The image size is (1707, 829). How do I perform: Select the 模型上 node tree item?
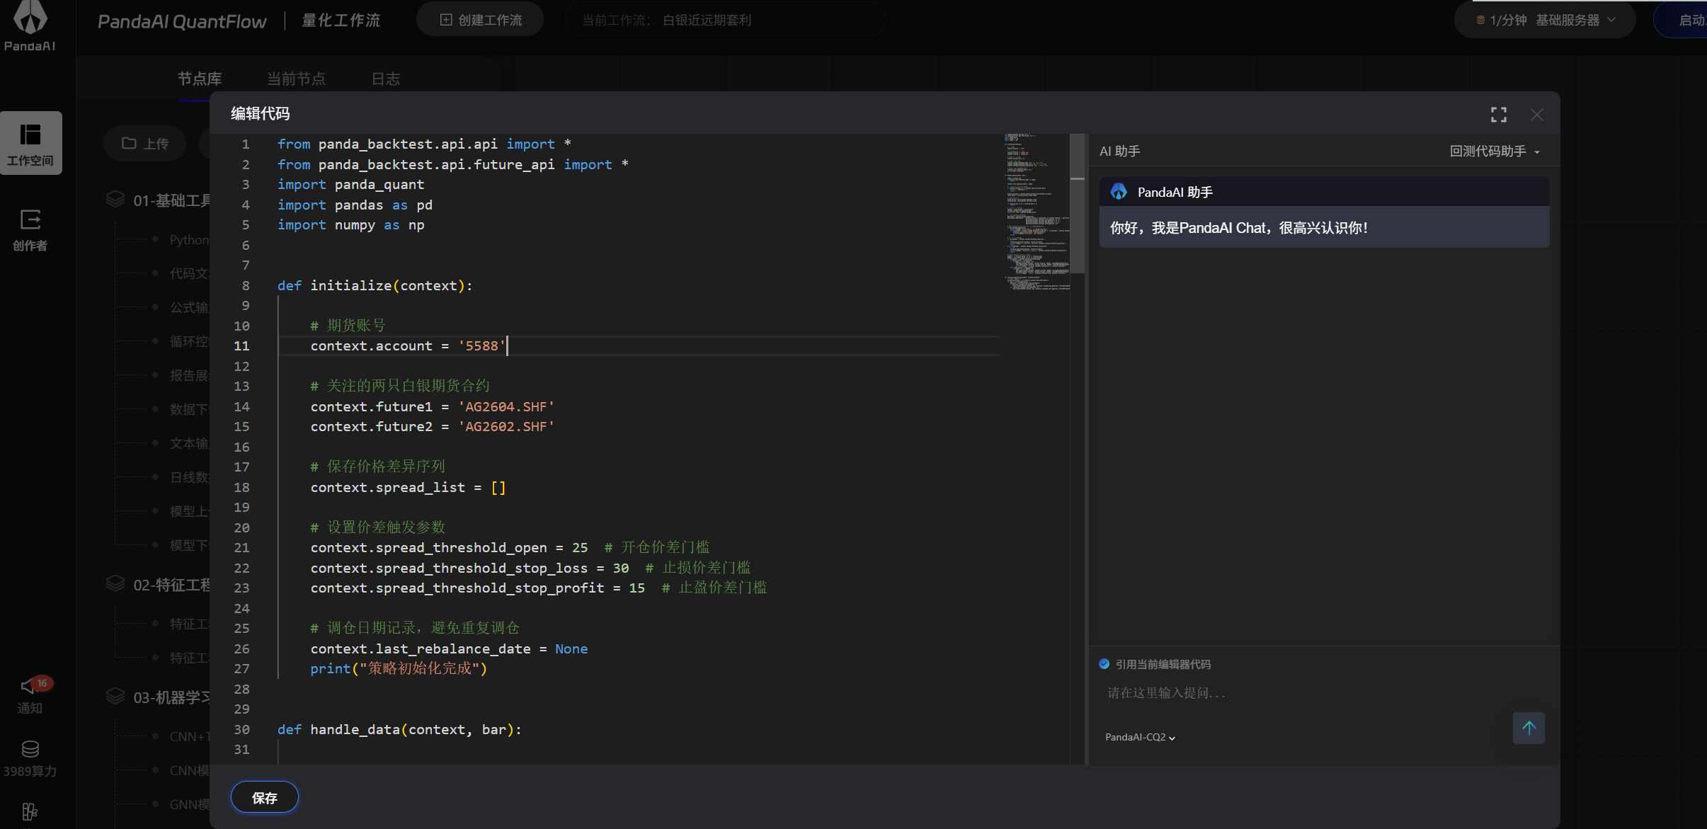coord(189,511)
